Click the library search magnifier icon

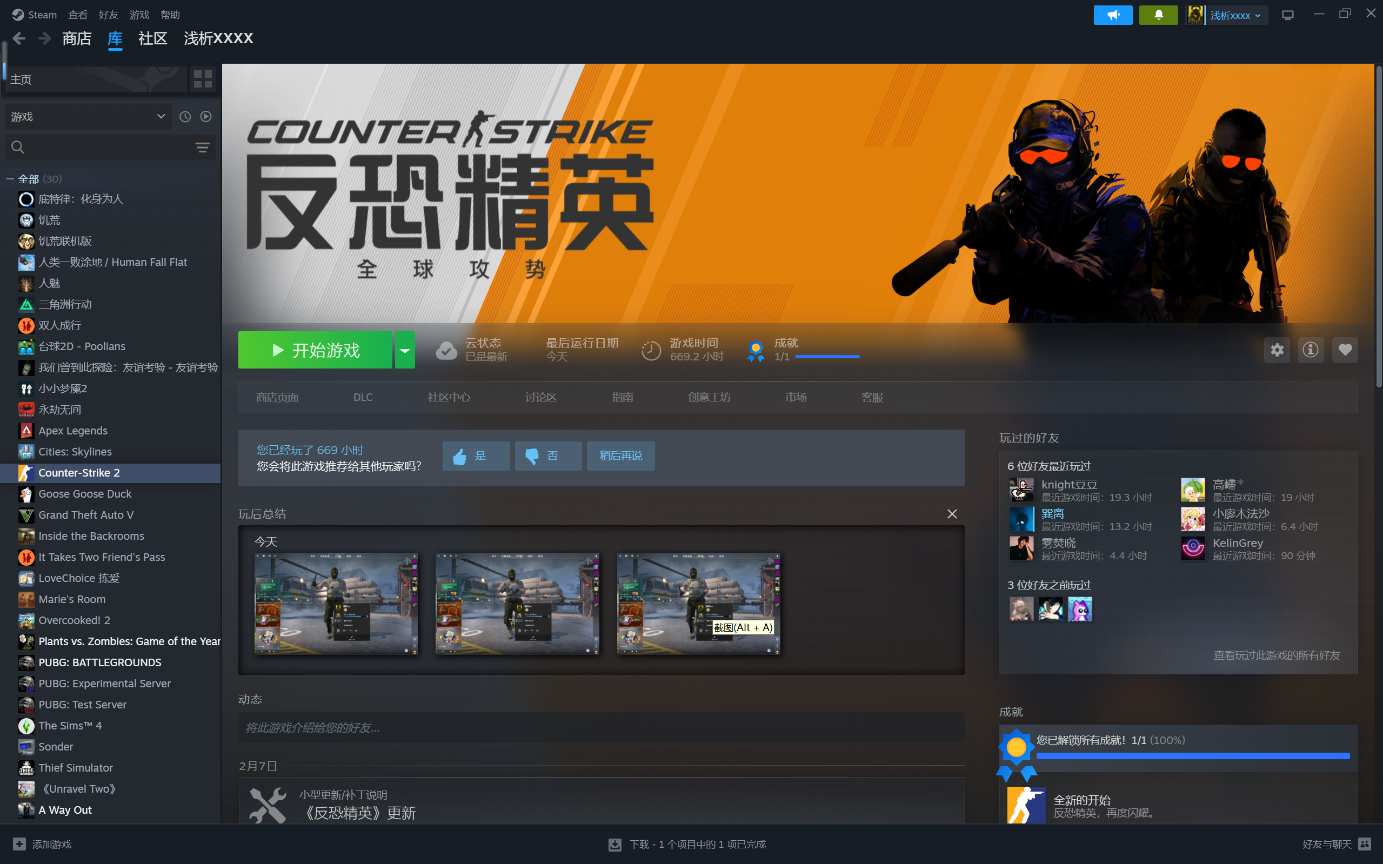coord(18,148)
